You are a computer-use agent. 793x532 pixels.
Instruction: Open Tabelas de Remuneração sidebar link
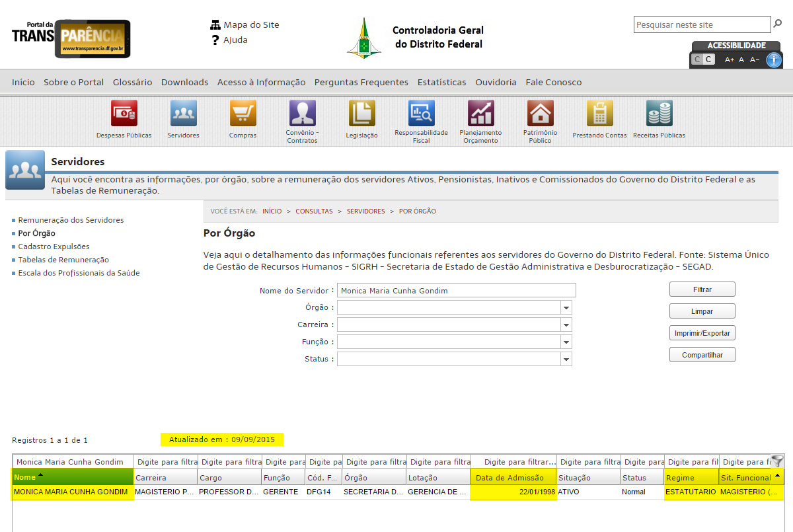pos(63,260)
